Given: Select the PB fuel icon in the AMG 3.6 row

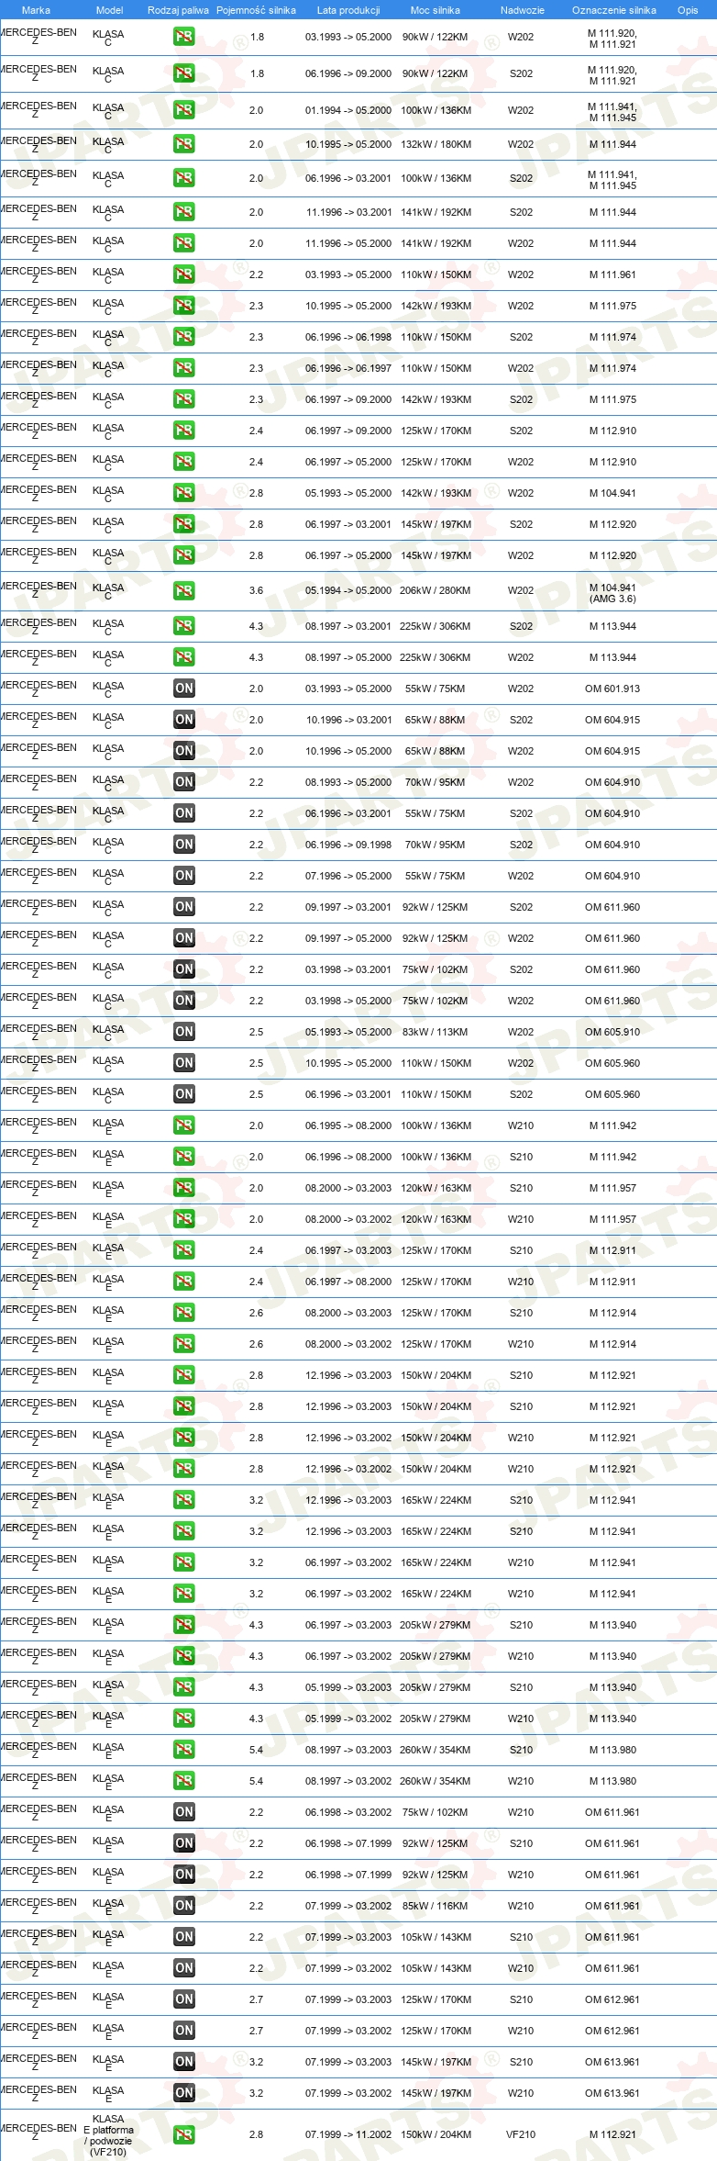Looking at the screenshot, I should 184,591.
